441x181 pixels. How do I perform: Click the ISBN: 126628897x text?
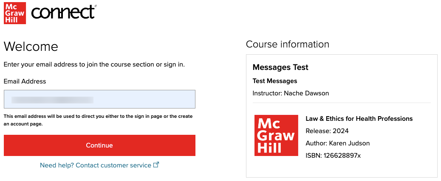[333, 156]
